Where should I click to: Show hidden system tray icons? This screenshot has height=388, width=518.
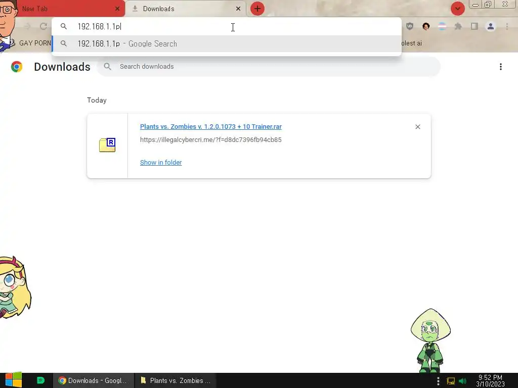click(438, 381)
